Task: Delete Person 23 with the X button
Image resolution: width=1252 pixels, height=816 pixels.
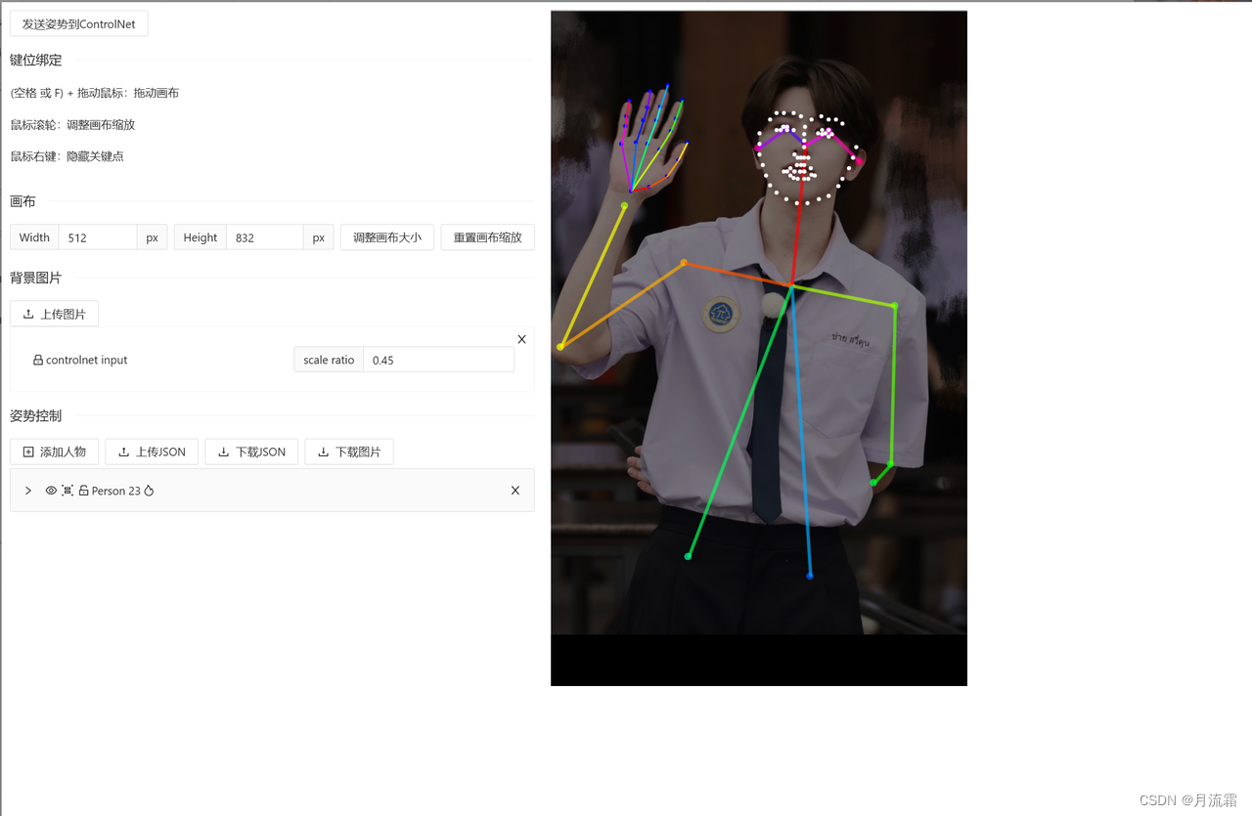Action: (515, 491)
